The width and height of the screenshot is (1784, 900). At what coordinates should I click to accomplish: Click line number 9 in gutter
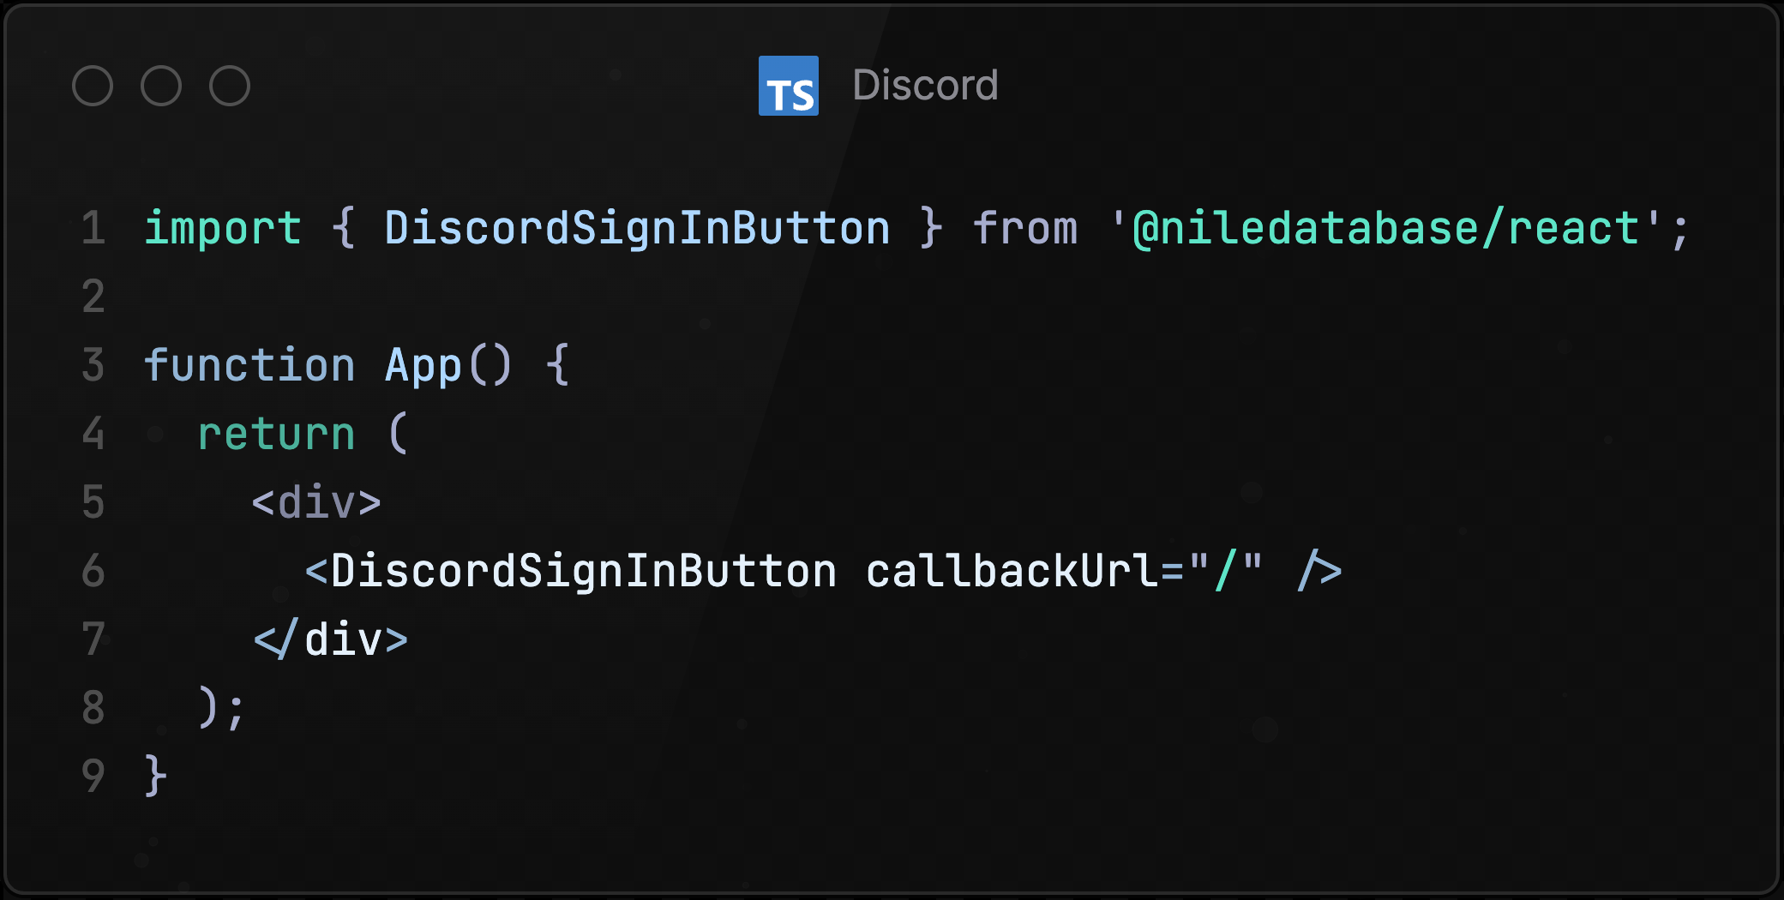click(93, 777)
